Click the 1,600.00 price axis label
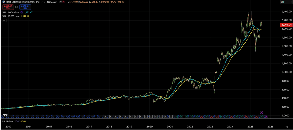Viewport: 293px width, 130px height. pyautogui.click(x=286, y=46)
